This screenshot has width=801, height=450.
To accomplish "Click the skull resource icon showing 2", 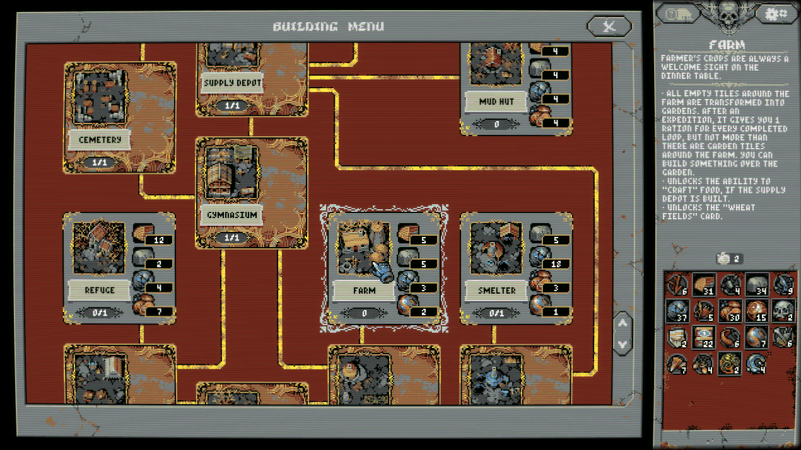I will click(x=783, y=311).
